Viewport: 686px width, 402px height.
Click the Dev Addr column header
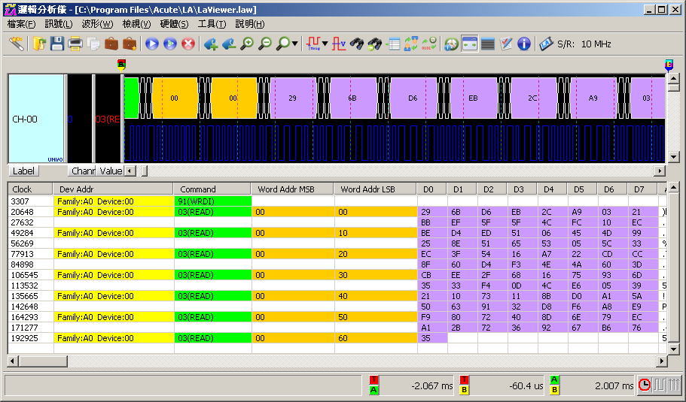[x=113, y=189]
